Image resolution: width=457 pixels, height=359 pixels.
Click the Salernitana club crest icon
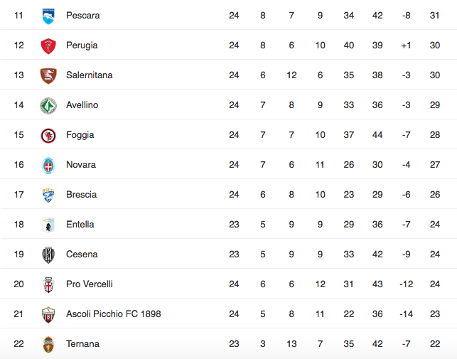pyautogui.click(x=48, y=75)
